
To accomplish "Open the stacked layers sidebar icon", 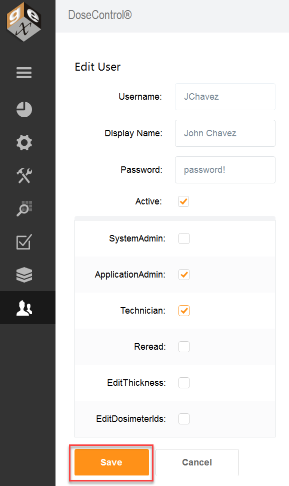I will point(24,275).
